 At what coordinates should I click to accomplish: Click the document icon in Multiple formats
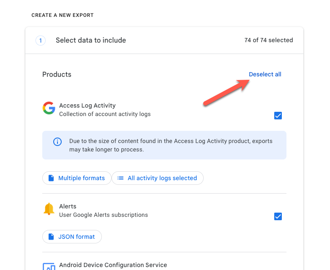51,178
